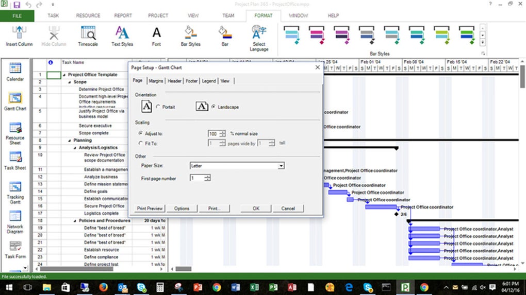
Task: Select the Adjust to scaling option
Action: (141, 133)
